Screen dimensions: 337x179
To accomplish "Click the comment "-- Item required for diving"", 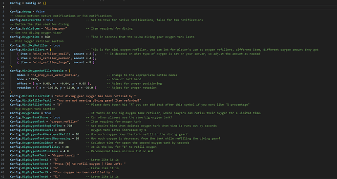I will (x=109, y=29).
